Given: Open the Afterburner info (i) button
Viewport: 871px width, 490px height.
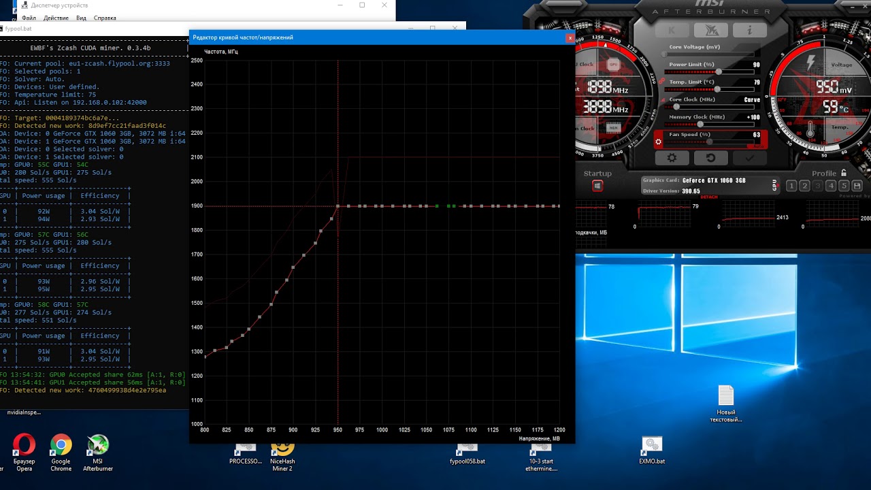Looking at the screenshot, I should click(x=749, y=30).
